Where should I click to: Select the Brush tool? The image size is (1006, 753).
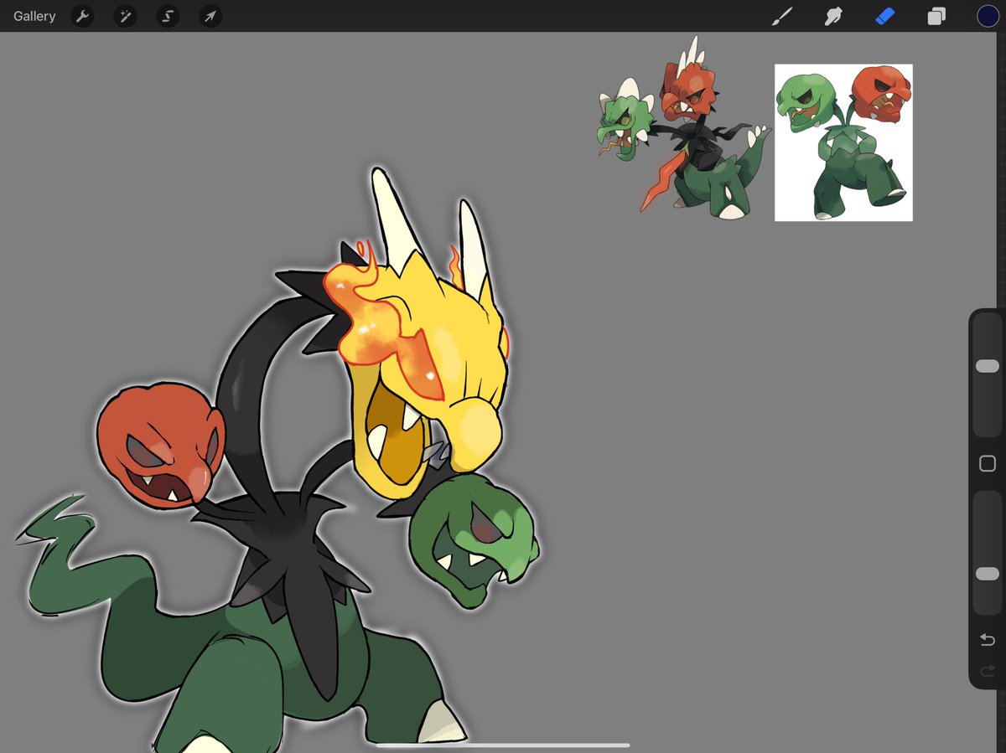pyautogui.click(x=781, y=16)
